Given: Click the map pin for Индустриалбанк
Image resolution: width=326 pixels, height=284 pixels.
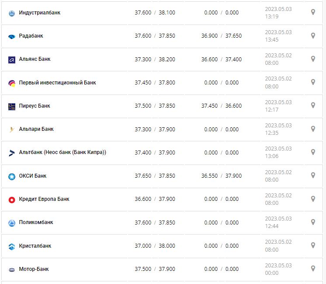Looking at the screenshot, I should point(313,12).
